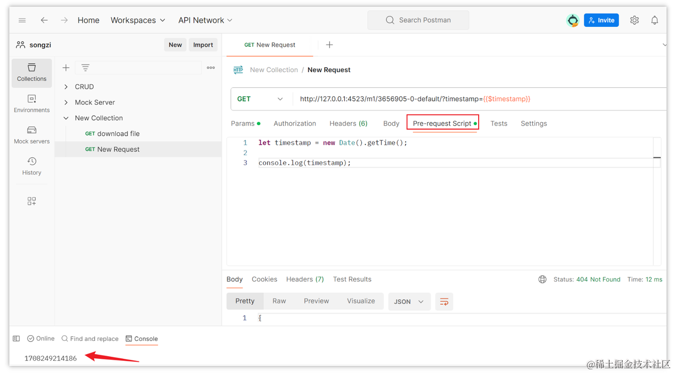Click the songzi workspace name

coord(40,45)
